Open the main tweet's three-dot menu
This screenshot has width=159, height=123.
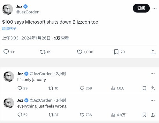(155, 8)
